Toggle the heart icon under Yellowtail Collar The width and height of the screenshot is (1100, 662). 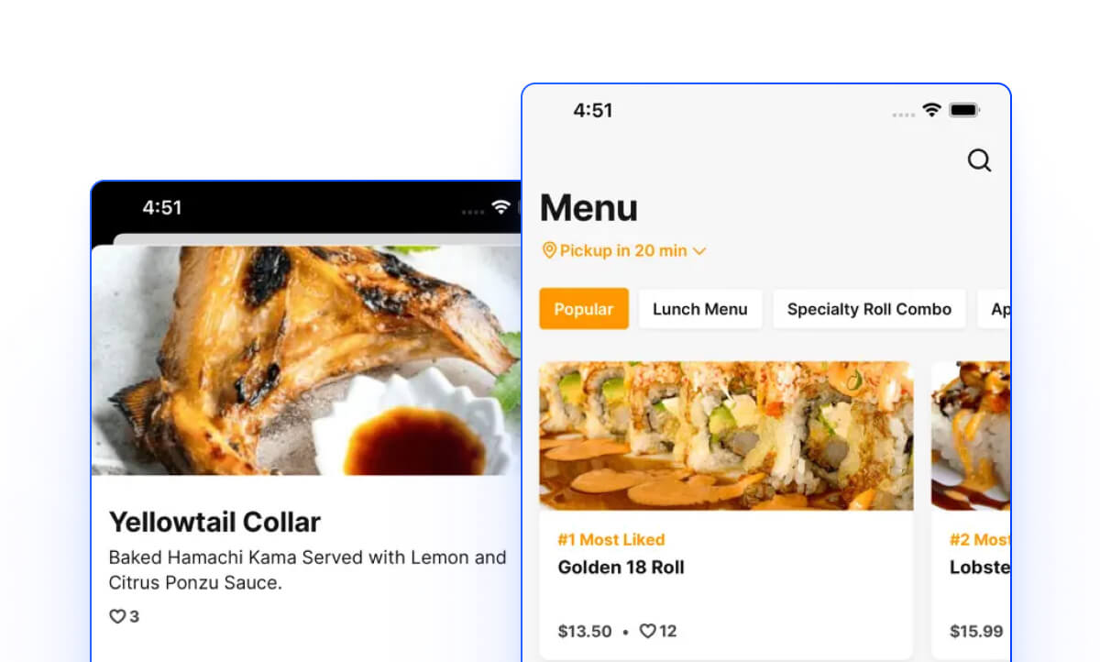coord(117,616)
